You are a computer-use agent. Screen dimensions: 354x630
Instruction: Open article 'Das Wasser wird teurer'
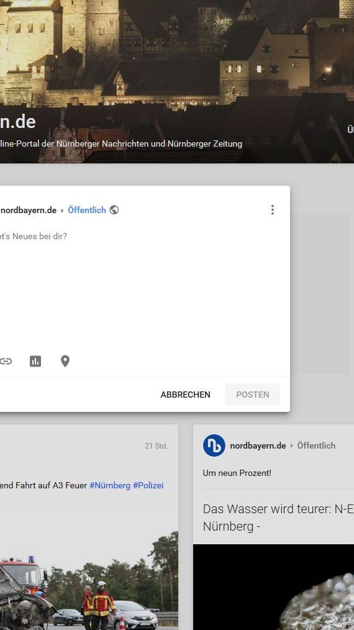278,517
